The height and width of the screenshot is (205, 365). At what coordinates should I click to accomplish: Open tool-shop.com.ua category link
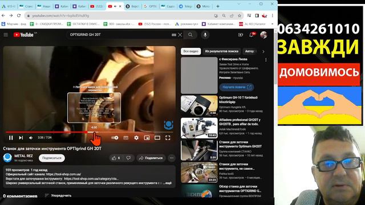(91, 178)
